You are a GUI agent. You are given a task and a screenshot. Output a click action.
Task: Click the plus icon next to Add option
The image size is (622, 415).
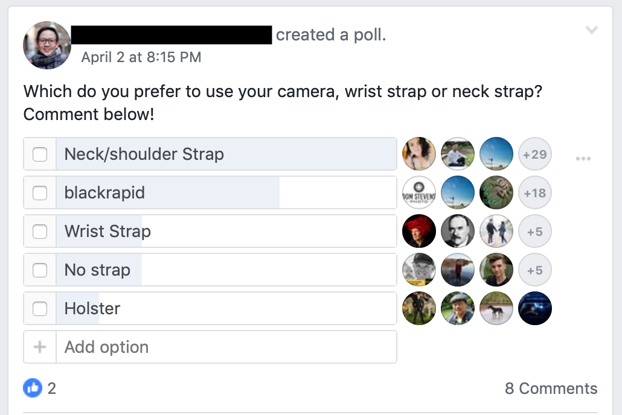[x=40, y=347]
